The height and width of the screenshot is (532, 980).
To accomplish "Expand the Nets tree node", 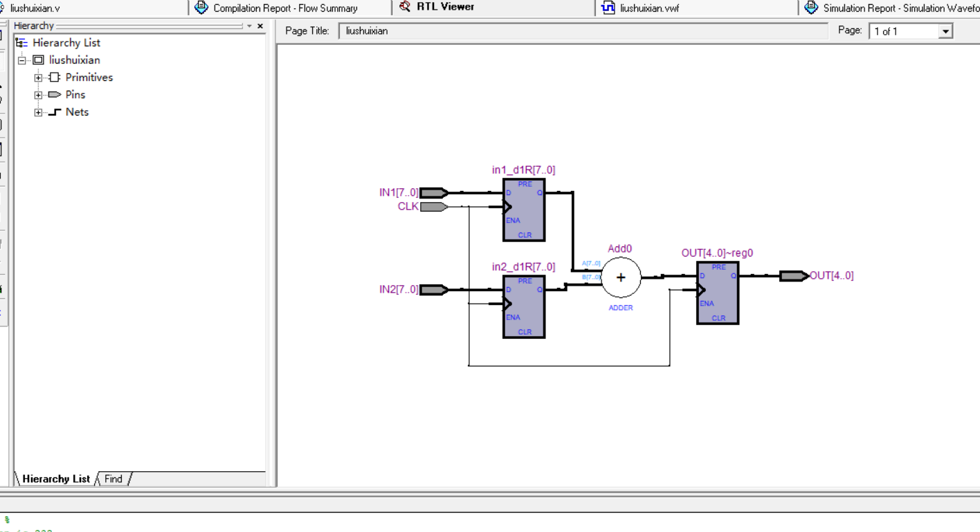I will click(x=38, y=112).
